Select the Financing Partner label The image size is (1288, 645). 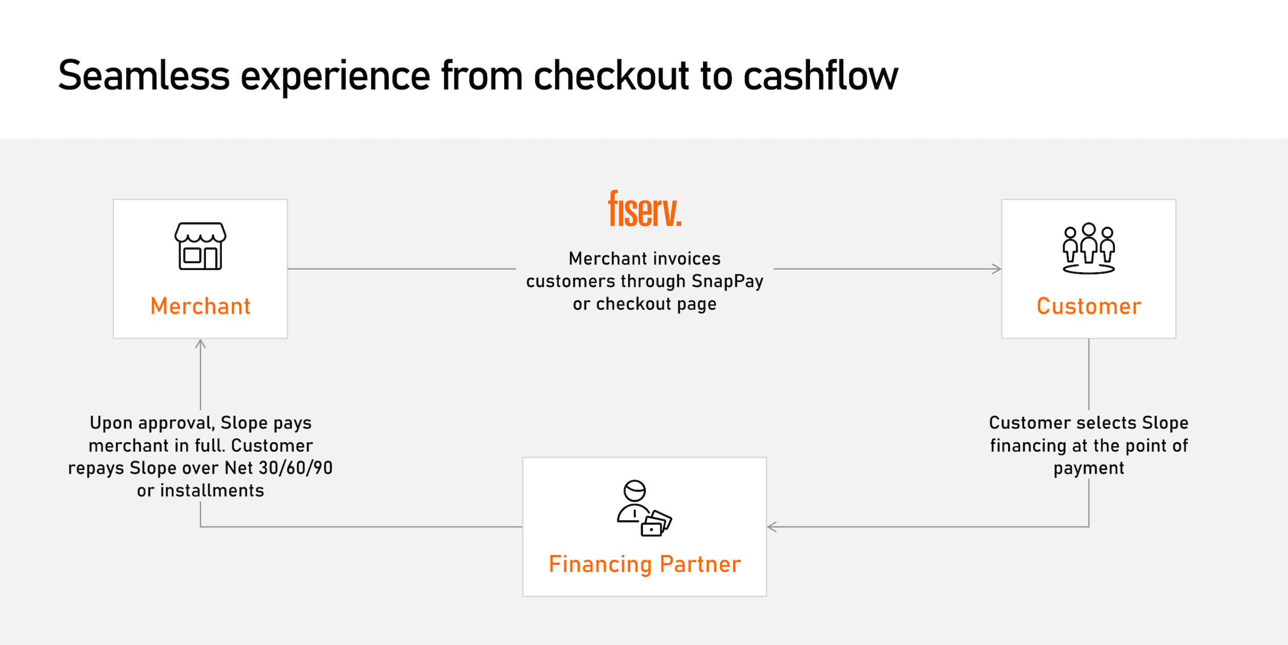[645, 564]
